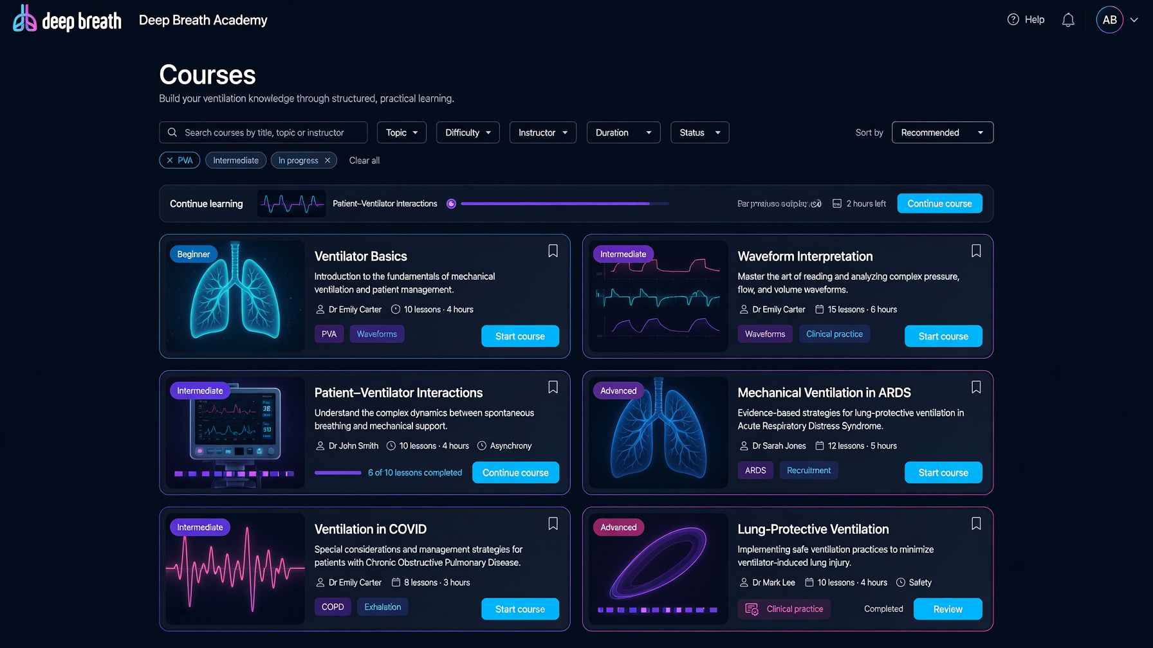Click Clinical practice tag on Lung-Protective Ventilation
Image resolution: width=1153 pixels, height=648 pixels.
[784, 609]
